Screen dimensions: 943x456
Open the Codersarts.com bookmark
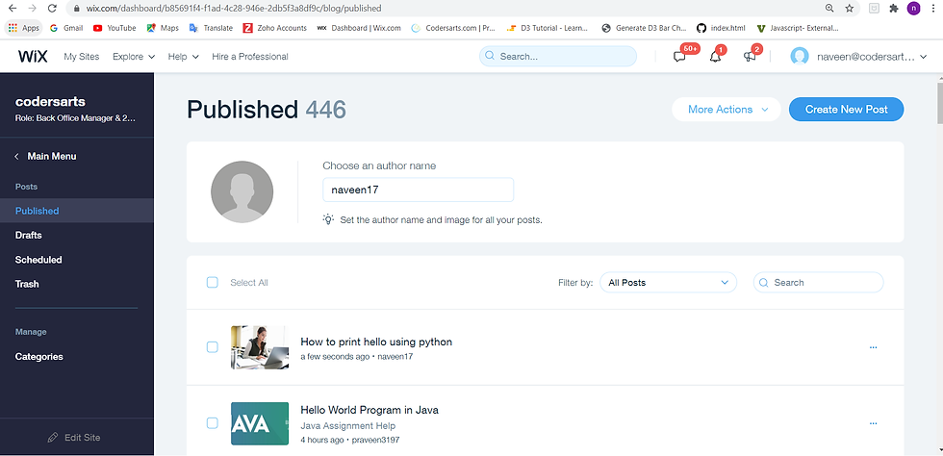coord(453,28)
